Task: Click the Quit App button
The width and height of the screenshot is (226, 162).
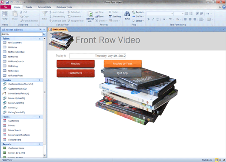Action: point(123,73)
